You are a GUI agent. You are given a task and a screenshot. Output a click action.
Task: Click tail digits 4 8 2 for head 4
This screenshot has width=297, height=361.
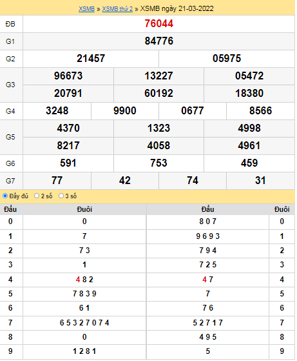[x=84, y=279]
